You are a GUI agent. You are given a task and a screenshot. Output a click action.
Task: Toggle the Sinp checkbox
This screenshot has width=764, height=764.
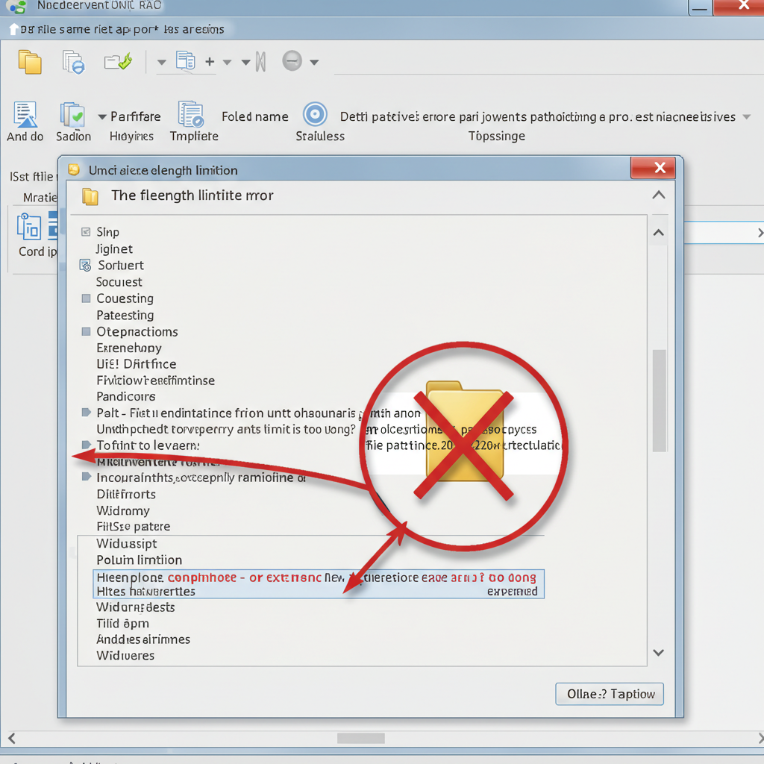click(x=86, y=232)
